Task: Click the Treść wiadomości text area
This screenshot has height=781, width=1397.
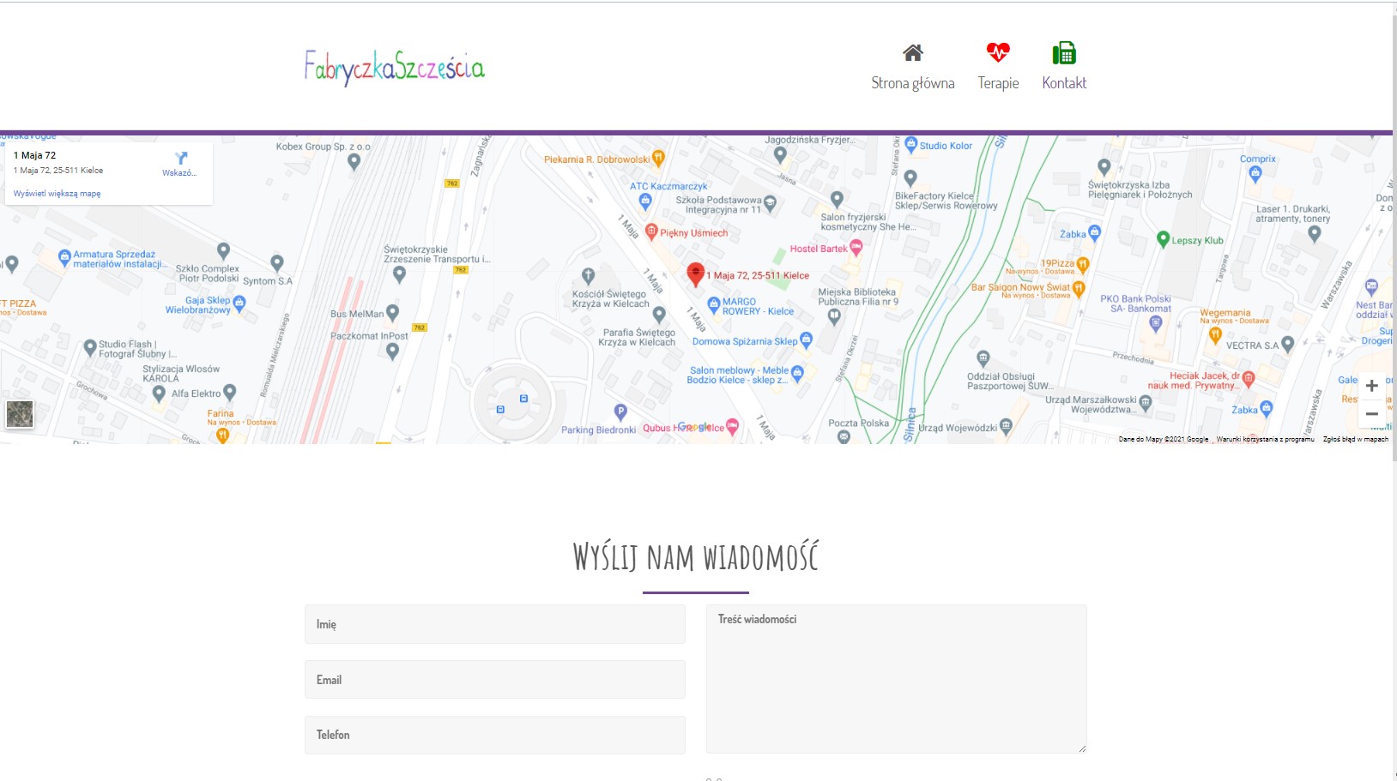Action: point(896,679)
